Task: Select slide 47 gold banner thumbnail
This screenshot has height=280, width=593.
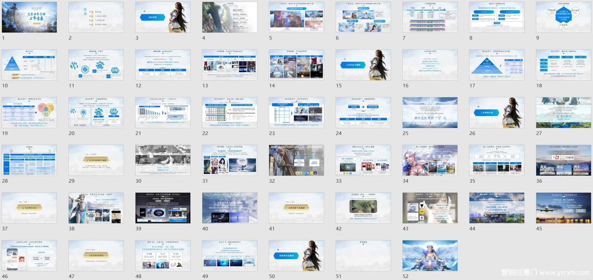Action: click(96, 256)
